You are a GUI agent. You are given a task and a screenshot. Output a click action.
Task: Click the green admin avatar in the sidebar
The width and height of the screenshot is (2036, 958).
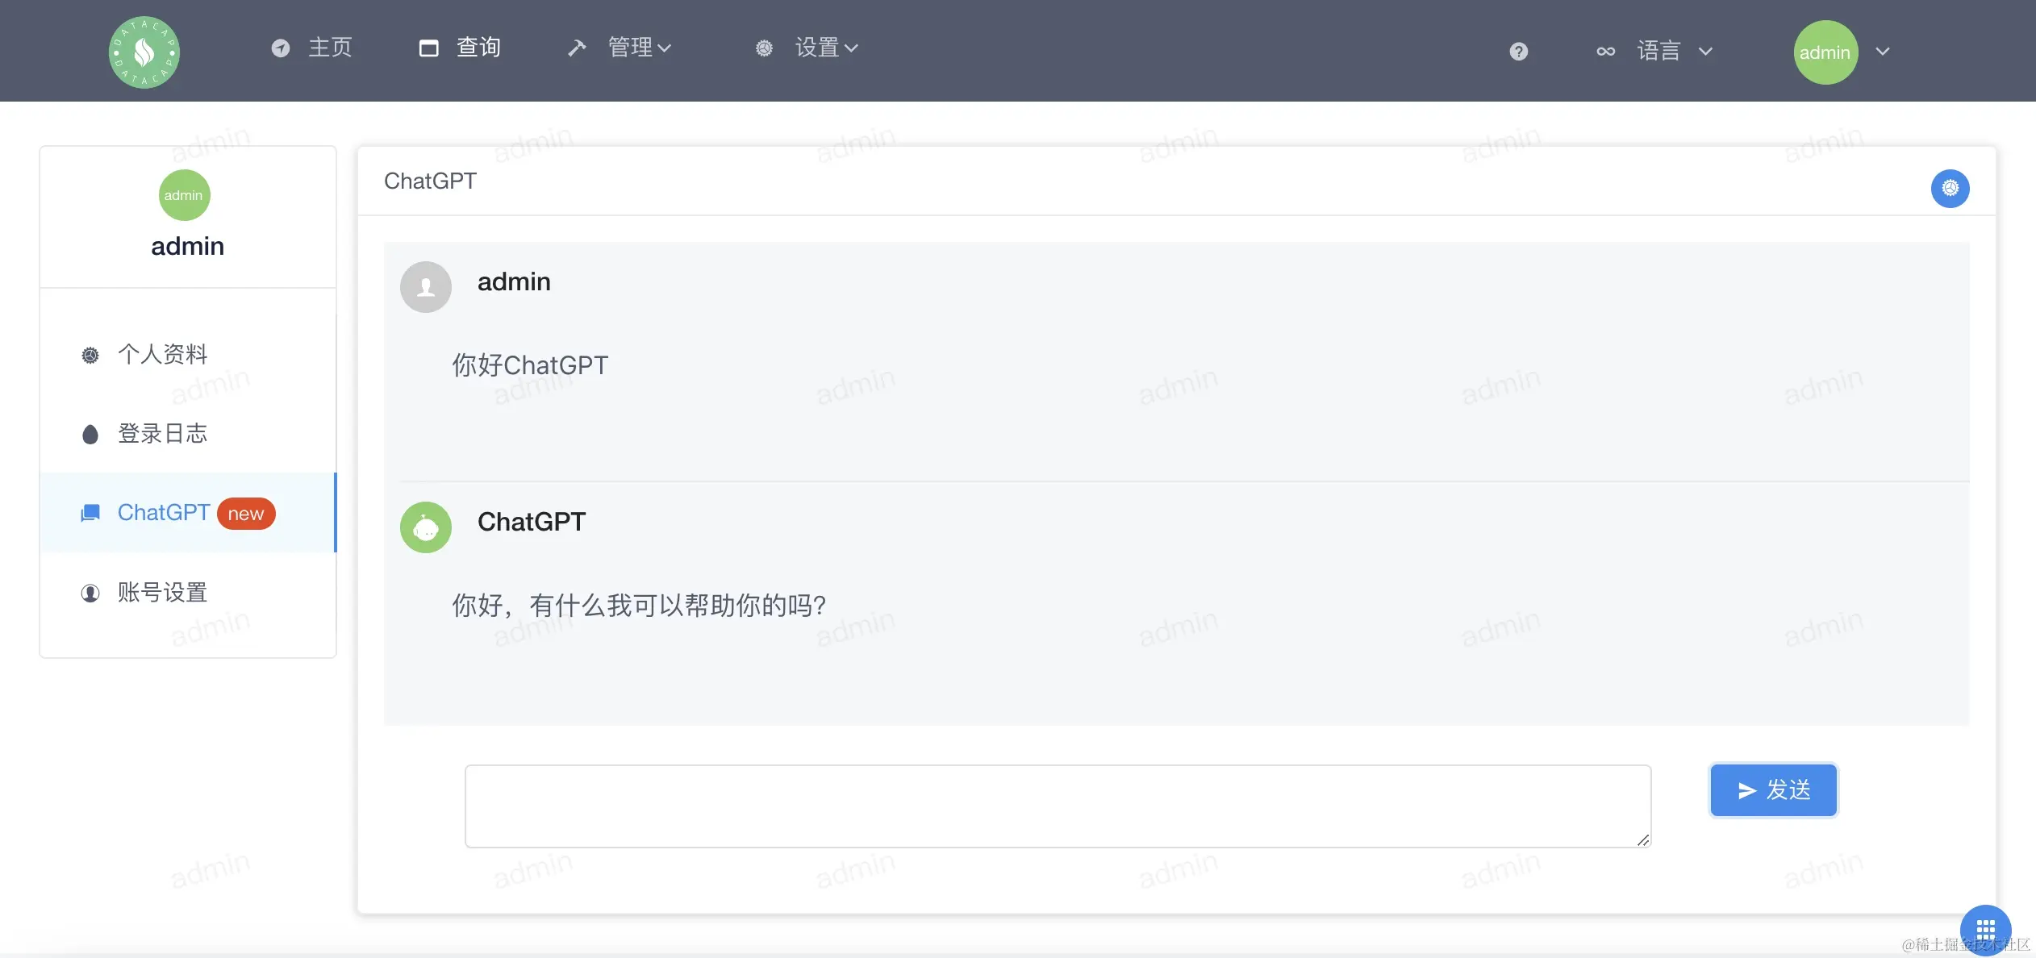pos(184,195)
